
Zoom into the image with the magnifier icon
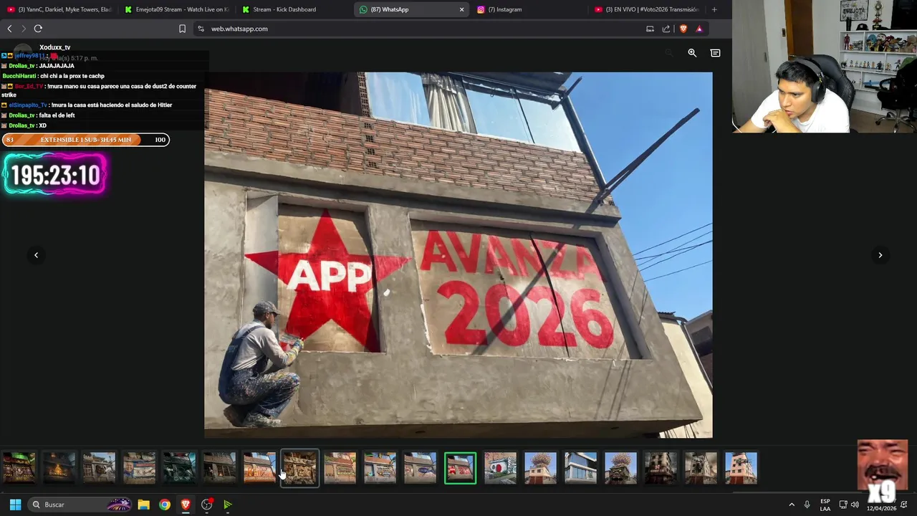coord(692,53)
